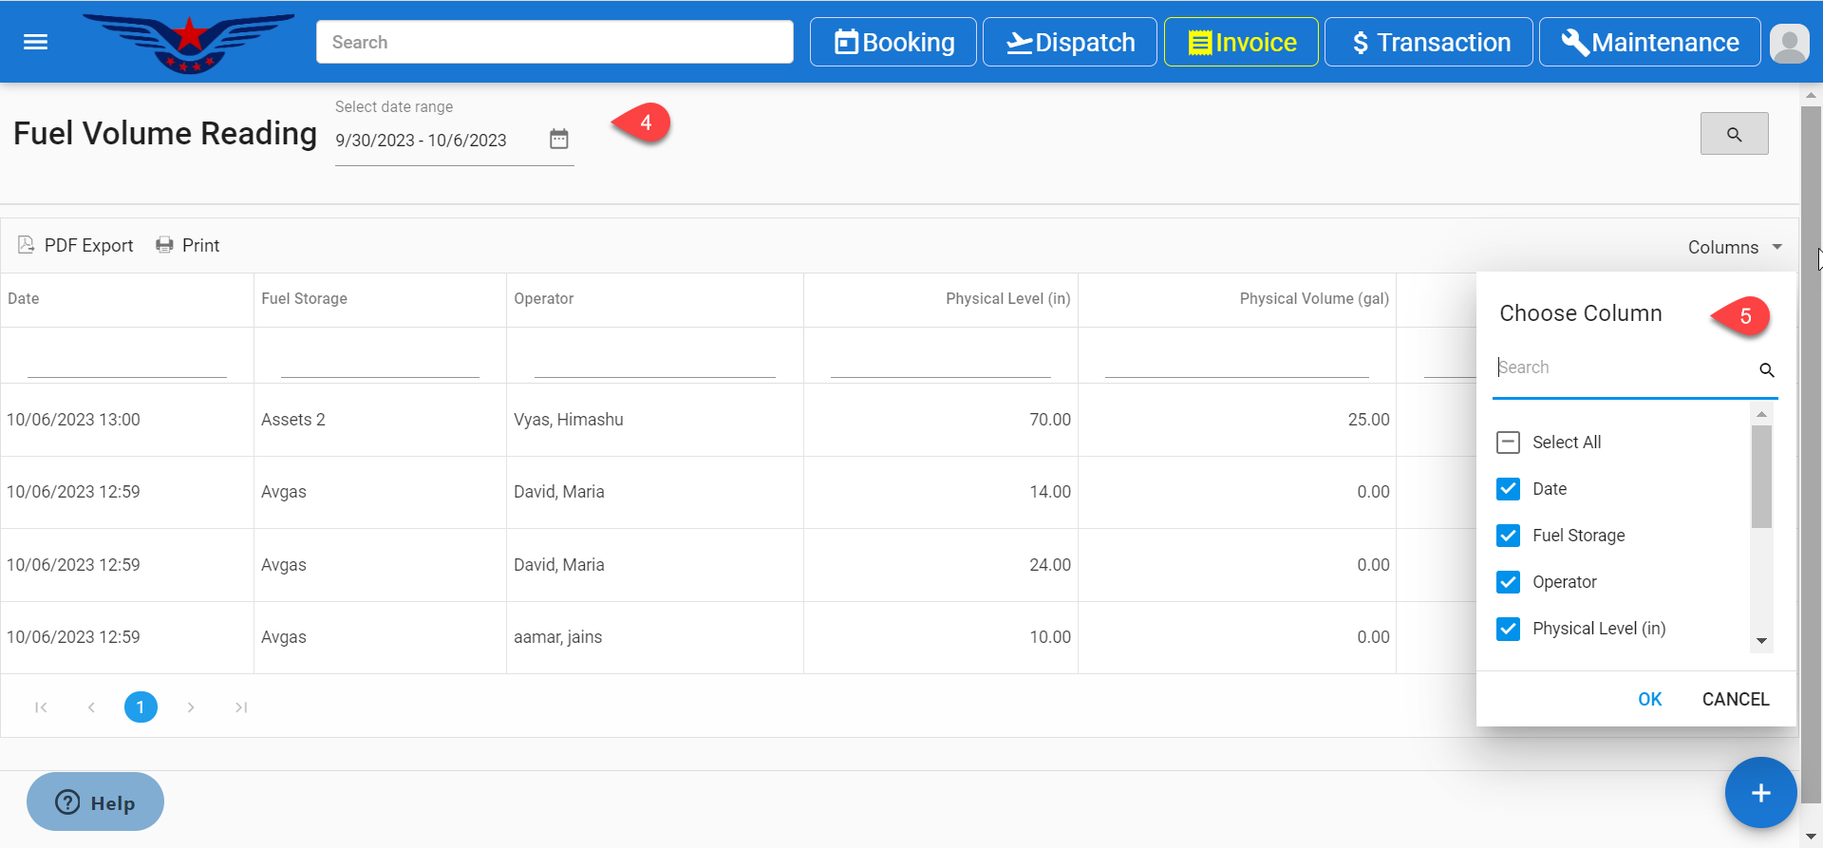Print the fuel volume table

click(188, 246)
